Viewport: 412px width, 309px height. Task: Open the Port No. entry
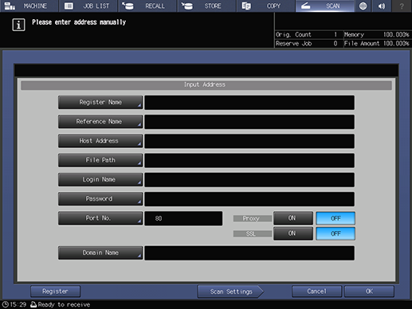pyautogui.click(x=100, y=218)
